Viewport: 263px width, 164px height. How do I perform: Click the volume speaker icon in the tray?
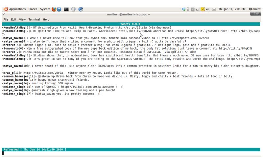(x=208, y=10)
